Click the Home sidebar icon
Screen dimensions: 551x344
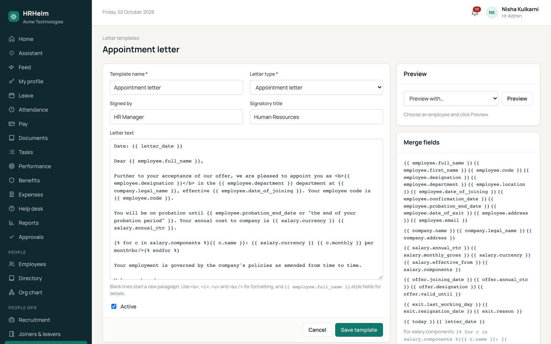tap(12, 39)
